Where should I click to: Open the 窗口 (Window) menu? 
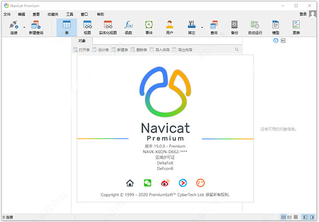84,14
